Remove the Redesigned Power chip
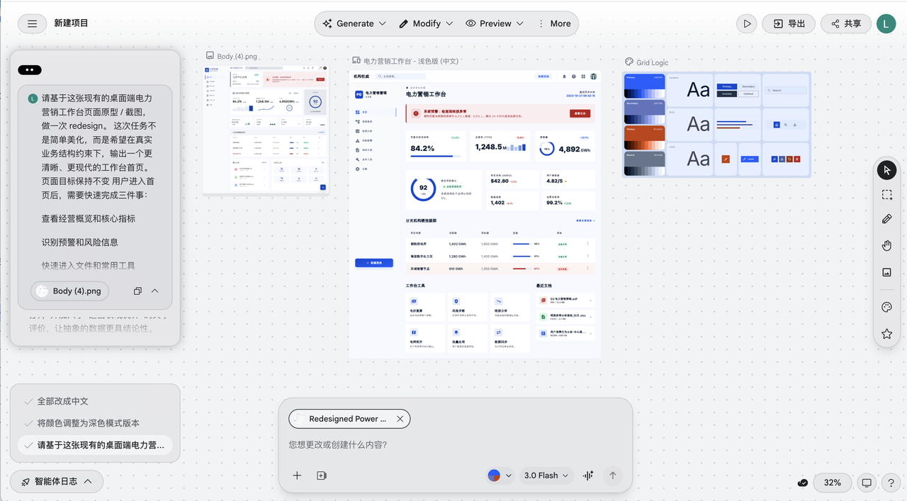 (400, 419)
